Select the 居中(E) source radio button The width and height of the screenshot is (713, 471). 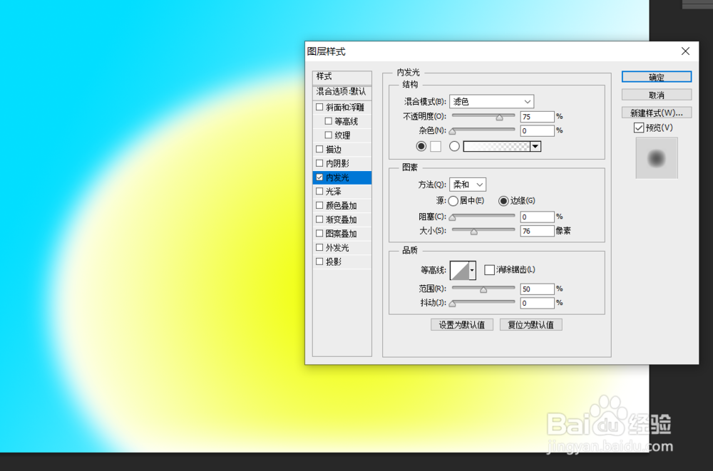point(453,200)
